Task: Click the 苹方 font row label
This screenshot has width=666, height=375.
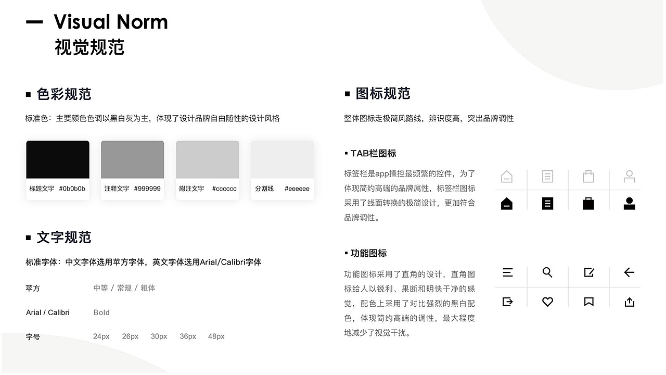Action: 33,288
